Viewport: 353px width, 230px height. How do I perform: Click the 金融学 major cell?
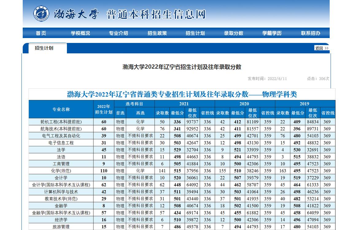(61, 206)
